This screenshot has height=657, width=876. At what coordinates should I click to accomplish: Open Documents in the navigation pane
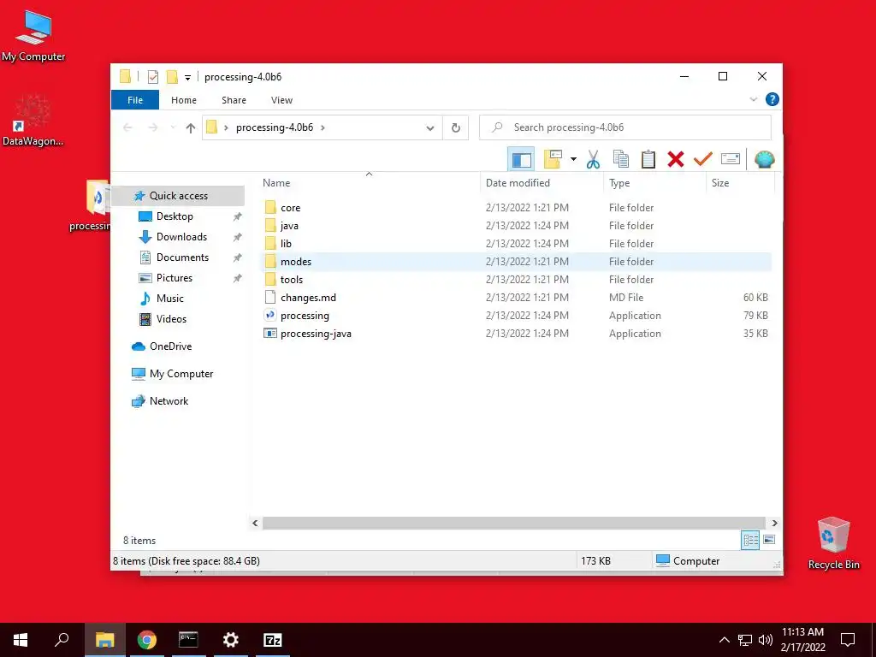coord(182,257)
